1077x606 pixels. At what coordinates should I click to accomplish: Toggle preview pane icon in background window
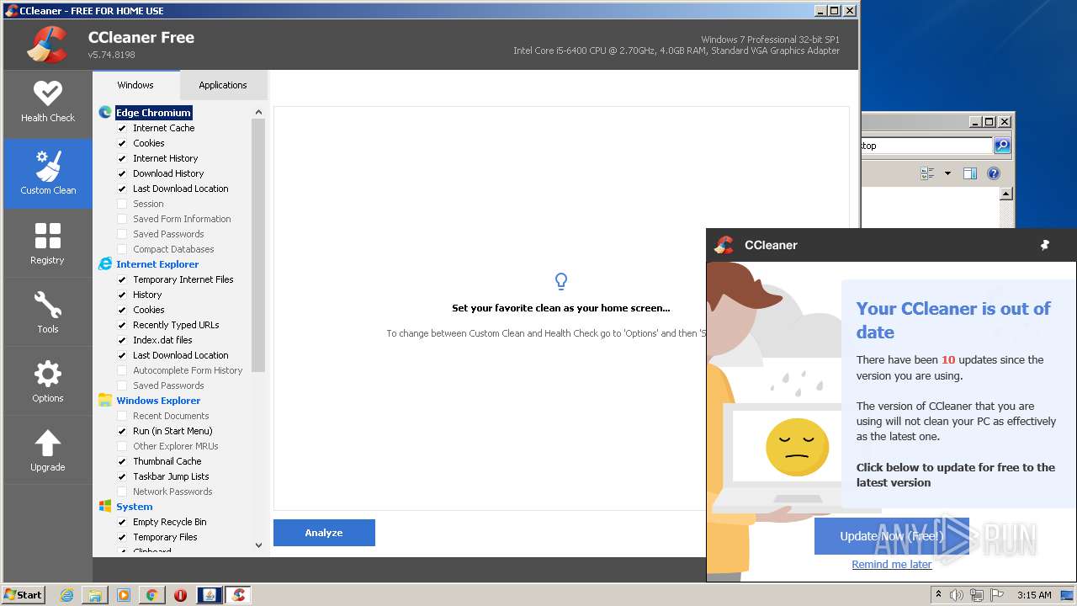point(970,173)
